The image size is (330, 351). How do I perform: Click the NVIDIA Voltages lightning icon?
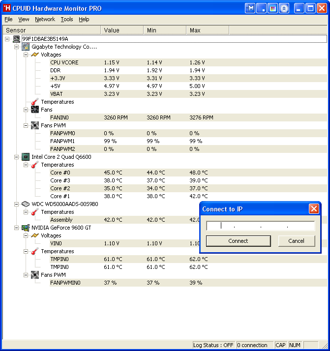(x=35, y=235)
